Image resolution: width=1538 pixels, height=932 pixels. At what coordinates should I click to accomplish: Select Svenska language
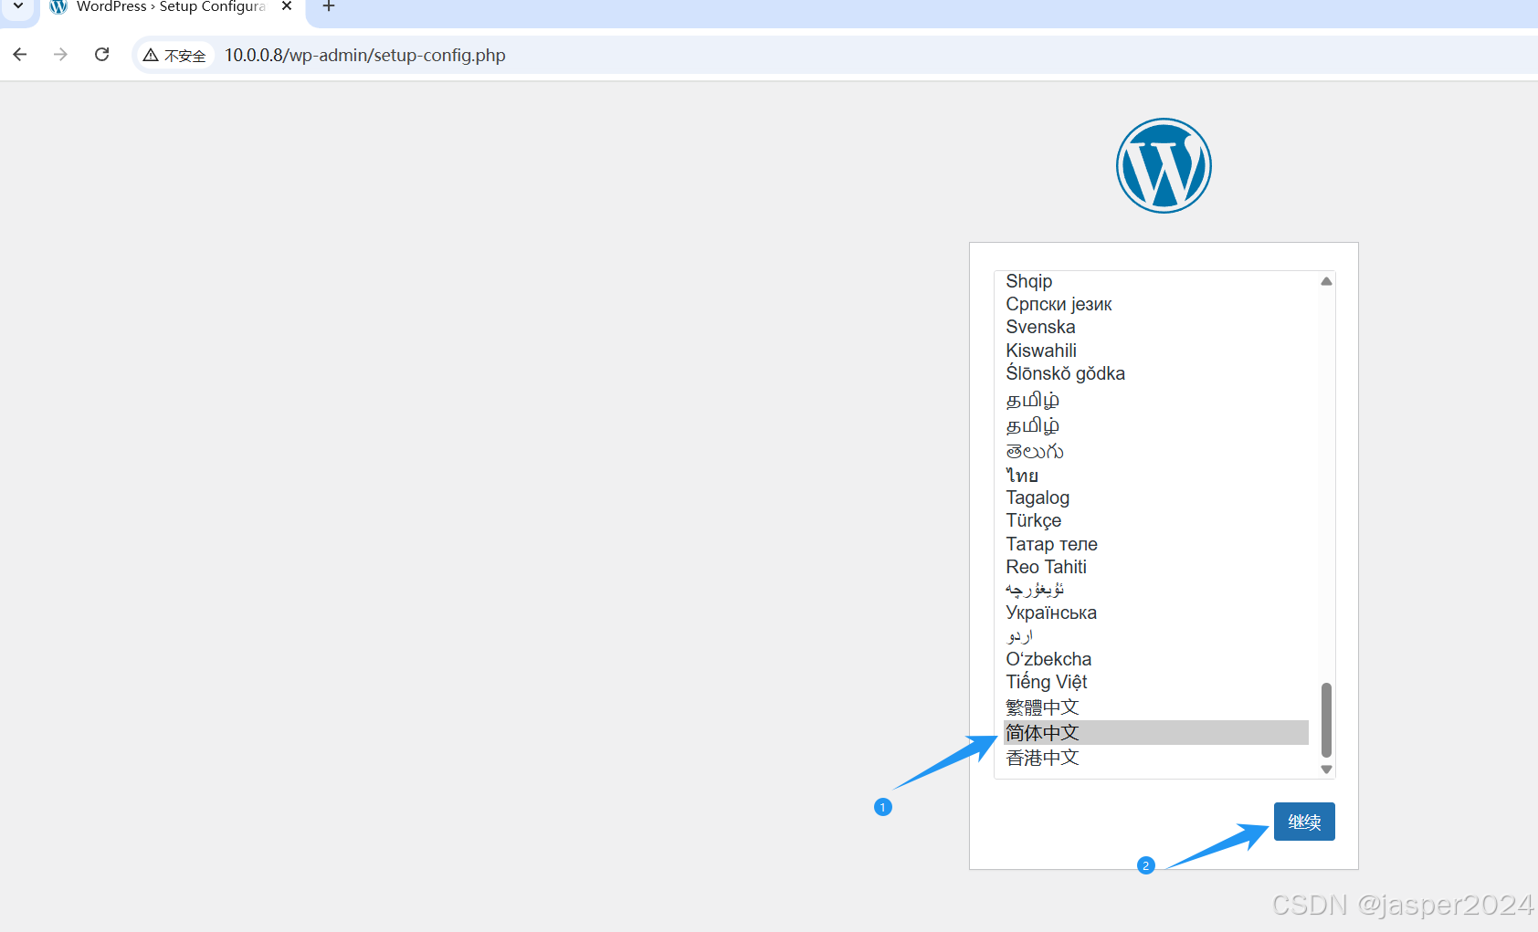[x=1155, y=327]
